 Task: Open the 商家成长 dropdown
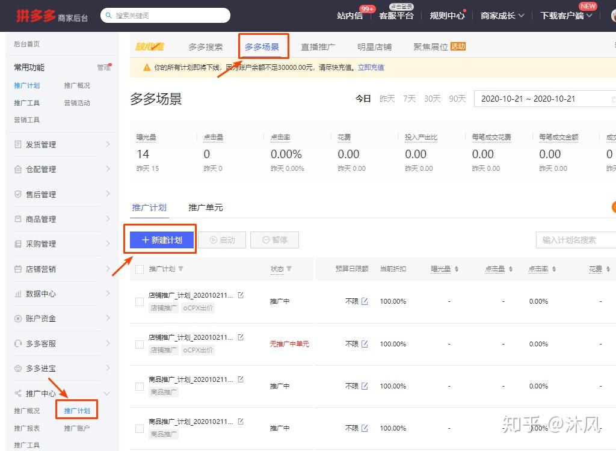click(502, 15)
